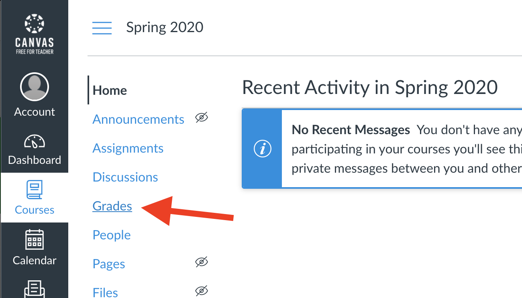Image resolution: width=522 pixels, height=298 pixels.
Task: Click the Spring 2020 breadcrumb title
Action: (165, 27)
